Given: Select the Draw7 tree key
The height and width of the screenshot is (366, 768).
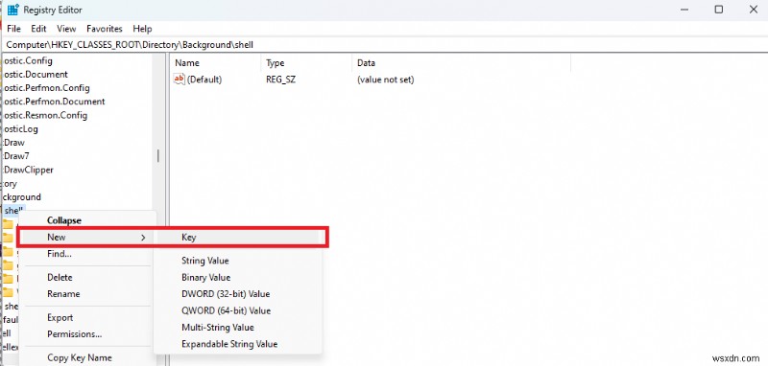Looking at the screenshot, I should (x=16, y=156).
